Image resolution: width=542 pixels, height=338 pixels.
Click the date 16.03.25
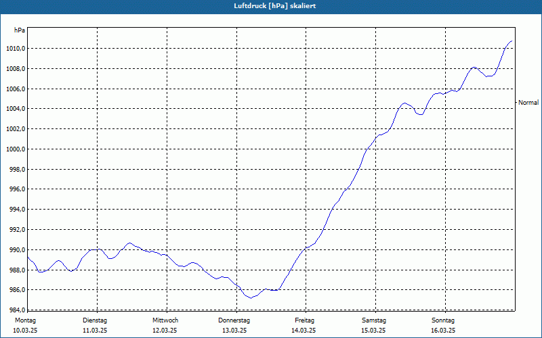point(443,331)
